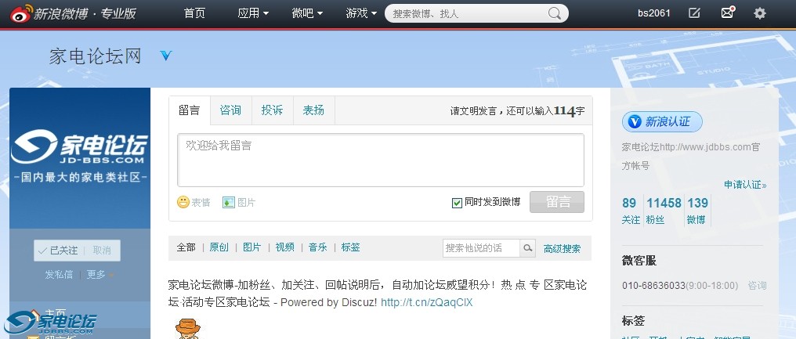Open the 游戏 dropdown menu
This screenshot has height=339, width=796.
(360, 13)
